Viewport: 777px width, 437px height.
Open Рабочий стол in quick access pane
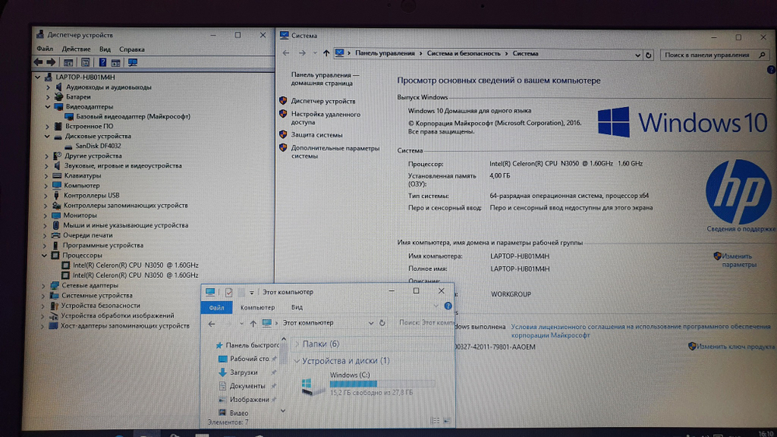(249, 359)
